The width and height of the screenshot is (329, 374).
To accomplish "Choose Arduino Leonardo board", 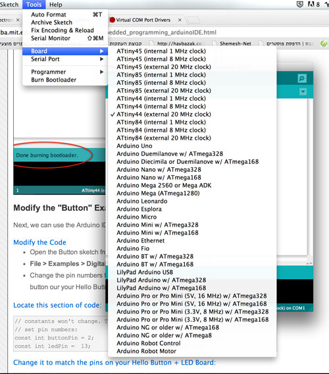I will [192, 201].
